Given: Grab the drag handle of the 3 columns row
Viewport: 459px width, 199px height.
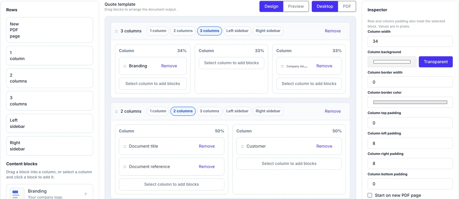Looking at the screenshot, I should tap(116, 31).
